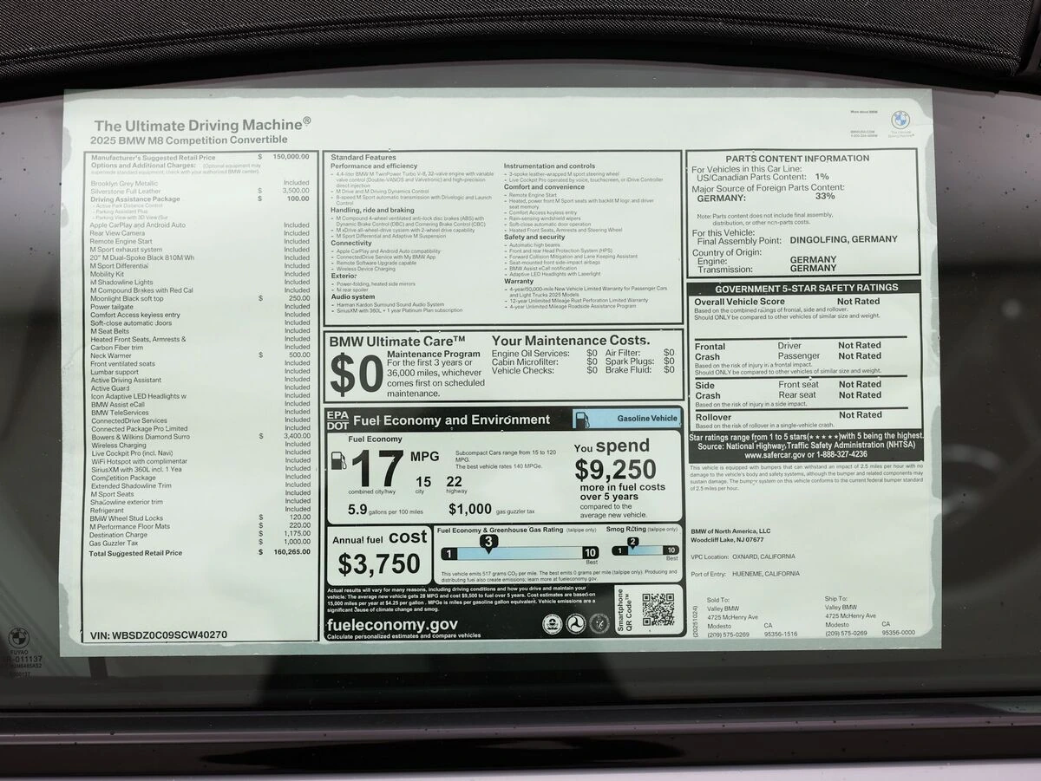The image size is (1041, 781).
Task: Click the $3,750 annual fuel cost
Action: click(x=379, y=564)
